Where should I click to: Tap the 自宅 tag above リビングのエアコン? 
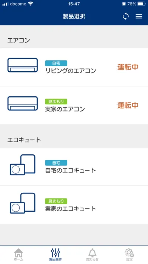[x=56, y=63]
